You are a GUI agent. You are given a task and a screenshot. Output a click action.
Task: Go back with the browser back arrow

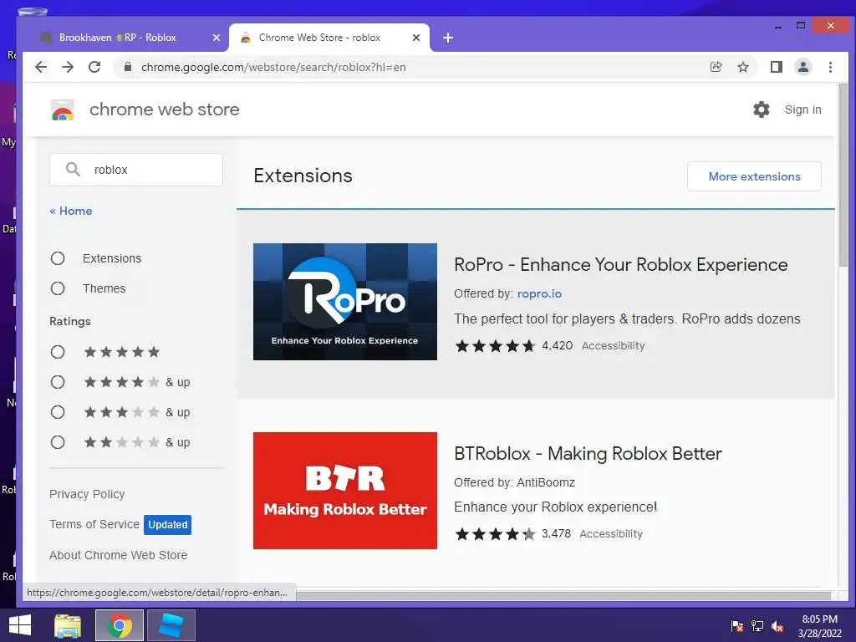41,67
